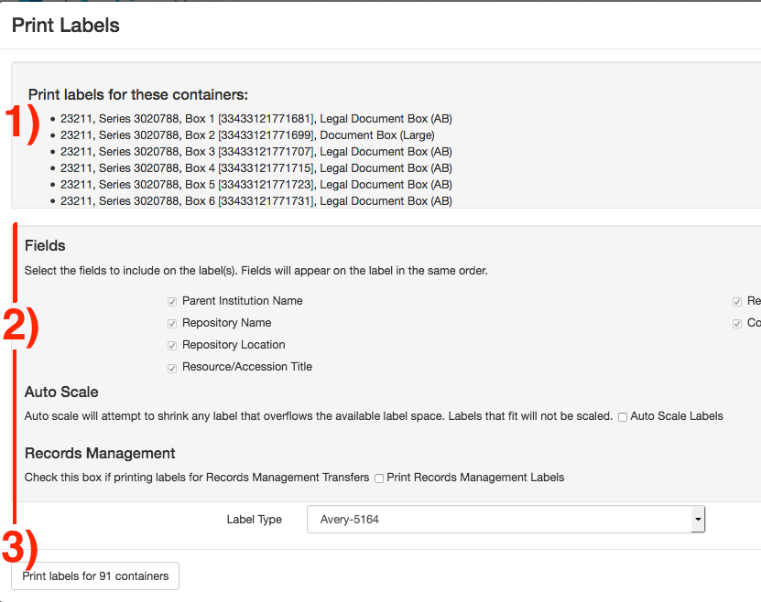
Task: Click the Box 2 Document Box (Large) entry
Action: click(x=241, y=135)
